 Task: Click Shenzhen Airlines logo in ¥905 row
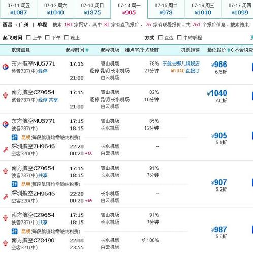6,150
